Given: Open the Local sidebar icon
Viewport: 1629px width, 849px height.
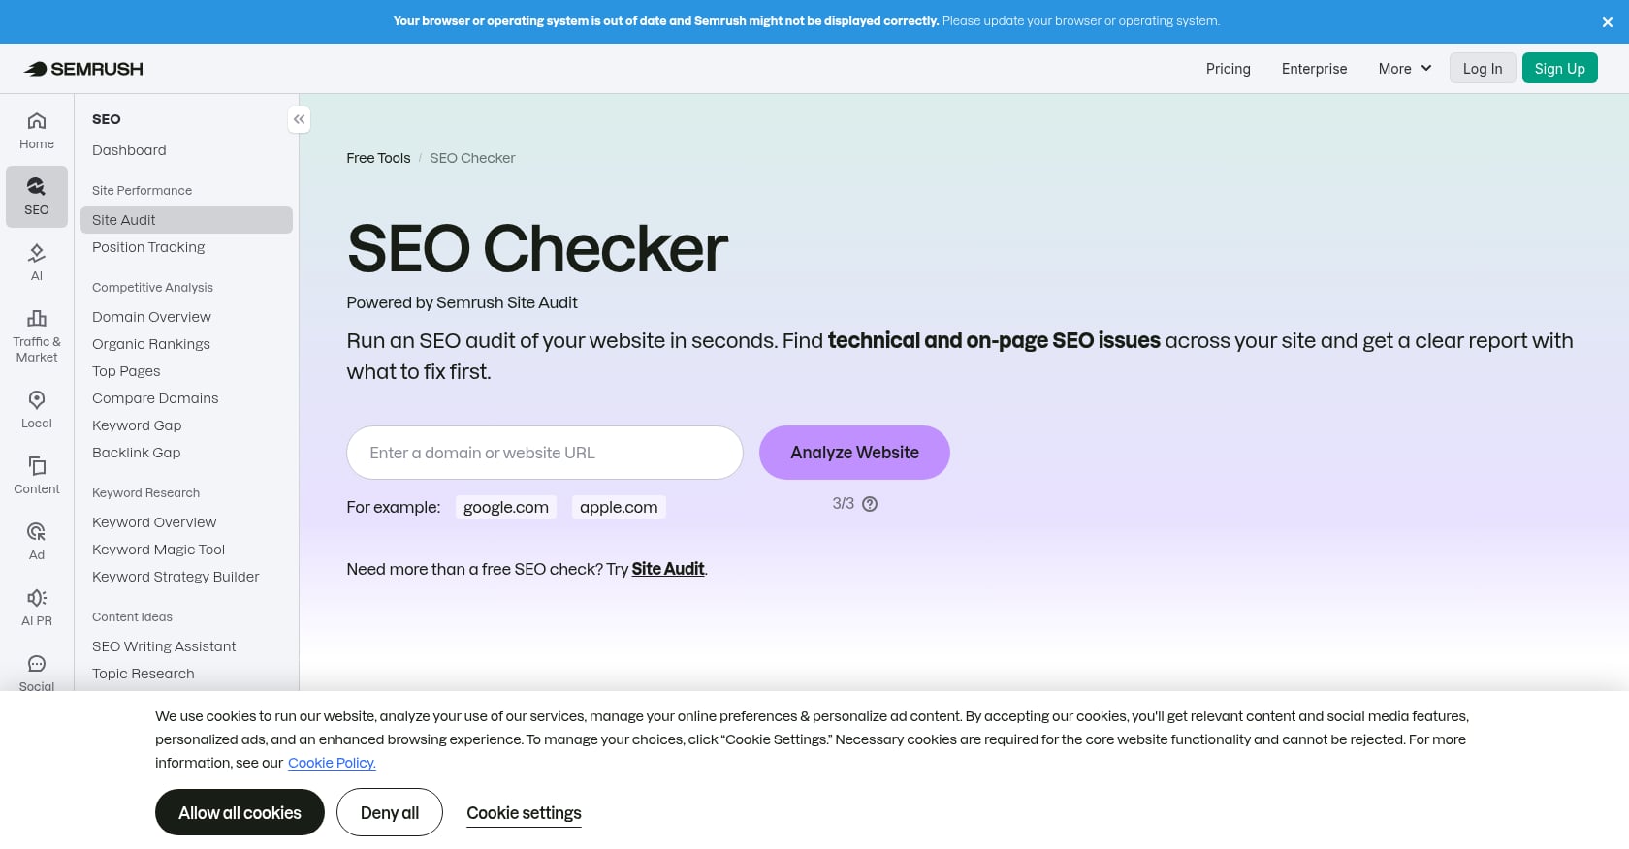Looking at the screenshot, I should click(37, 410).
